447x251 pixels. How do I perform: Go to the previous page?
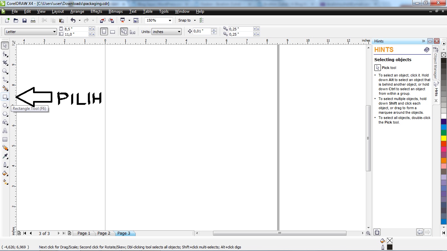(31, 233)
